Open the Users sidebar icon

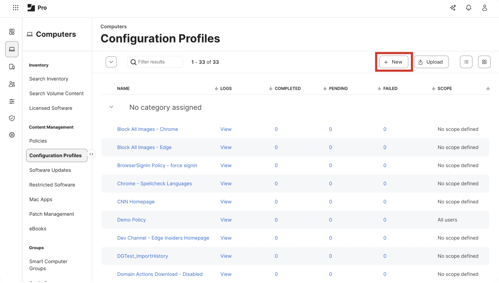(12, 84)
